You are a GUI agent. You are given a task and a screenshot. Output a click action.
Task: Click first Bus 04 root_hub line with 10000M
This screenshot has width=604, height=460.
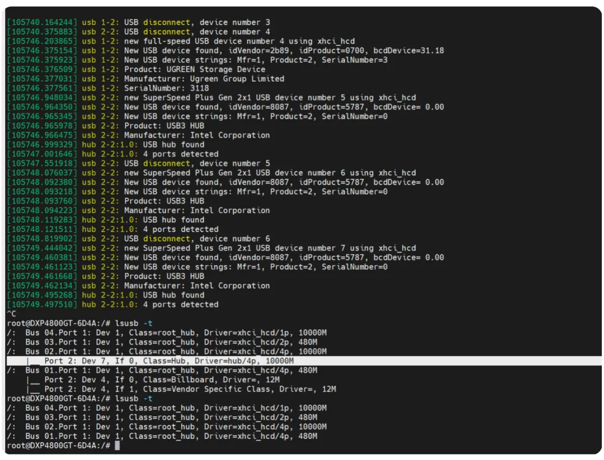pyautogui.click(x=167, y=332)
